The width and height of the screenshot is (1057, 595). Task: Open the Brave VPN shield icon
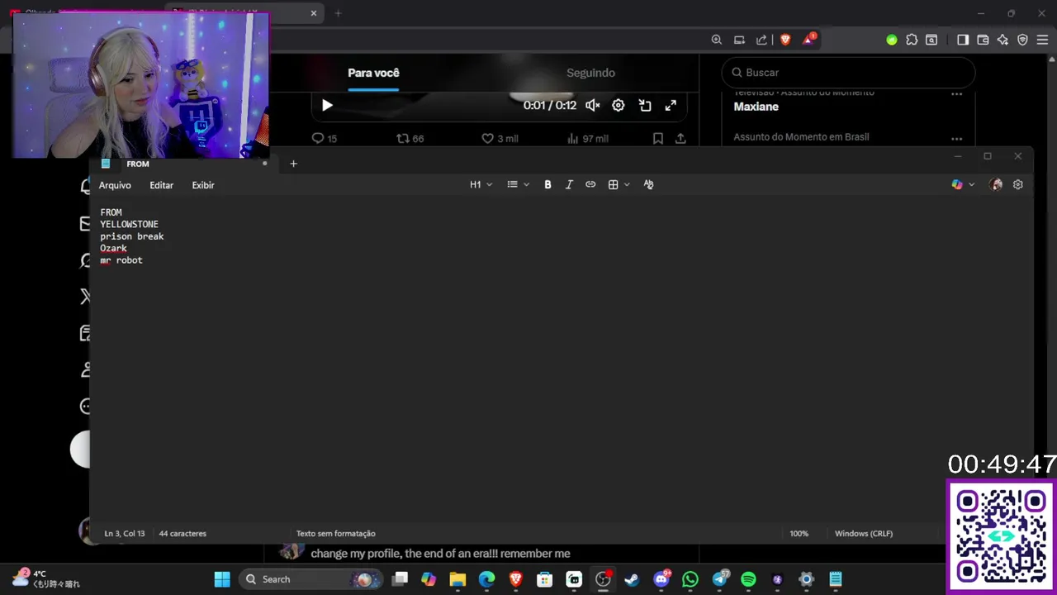tap(1022, 40)
